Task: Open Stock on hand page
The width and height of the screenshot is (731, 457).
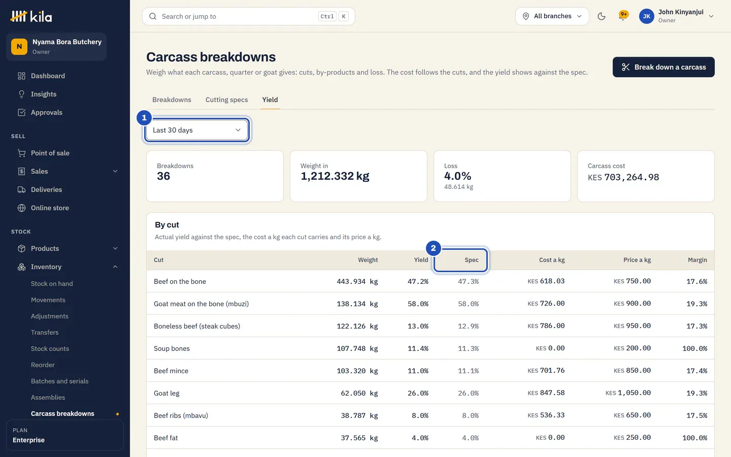Action: 52,283
